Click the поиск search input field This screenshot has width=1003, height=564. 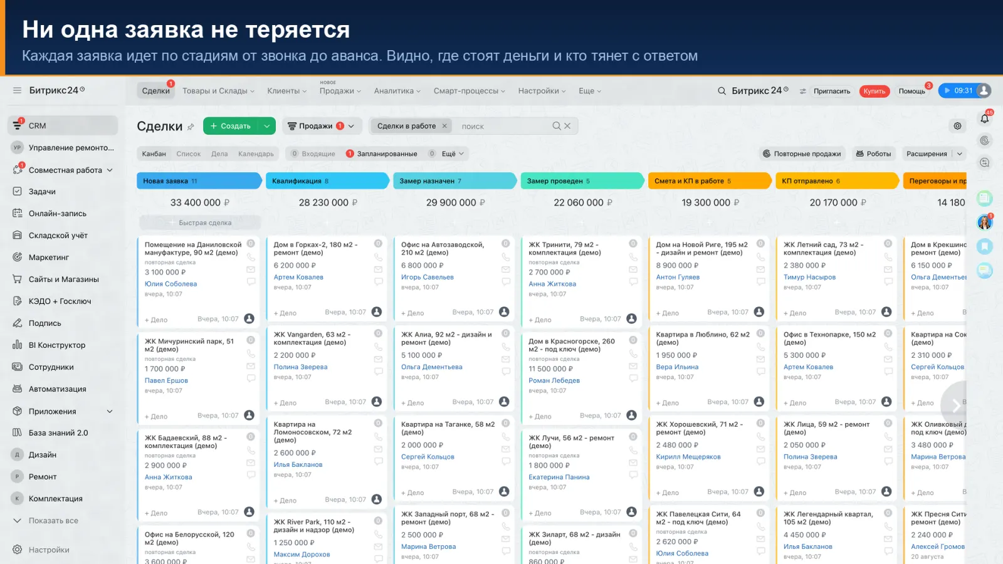pos(505,126)
